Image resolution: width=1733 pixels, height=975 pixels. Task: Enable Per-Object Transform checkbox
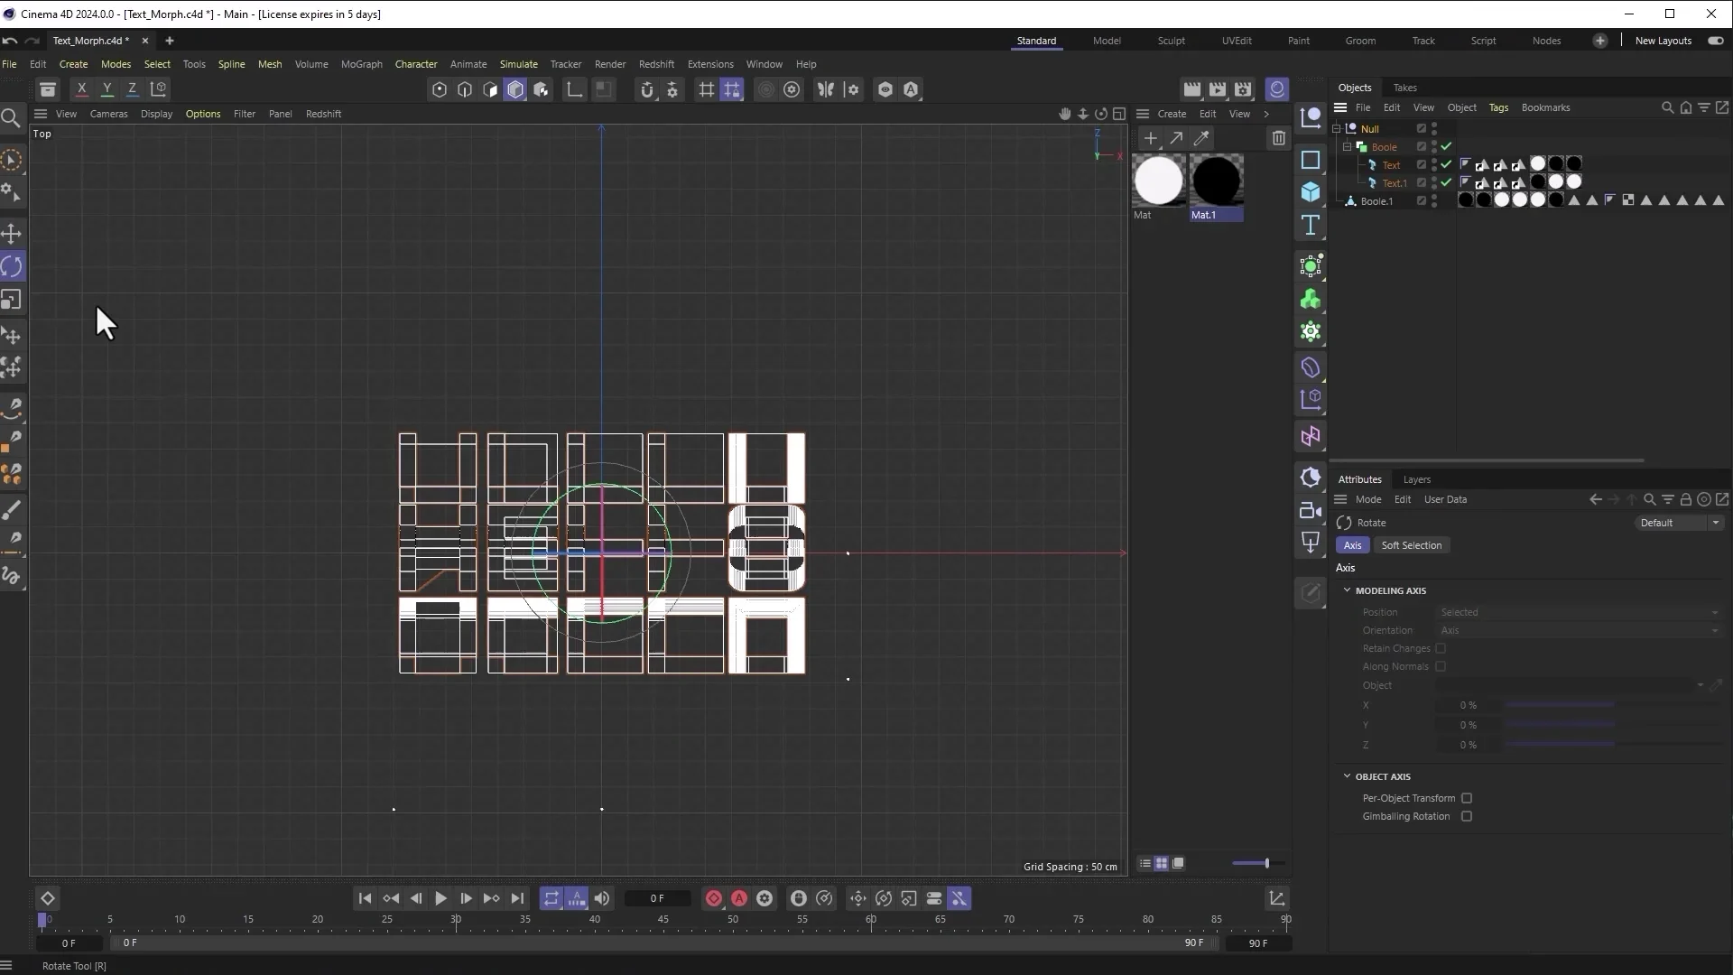[x=1467, y=798]
